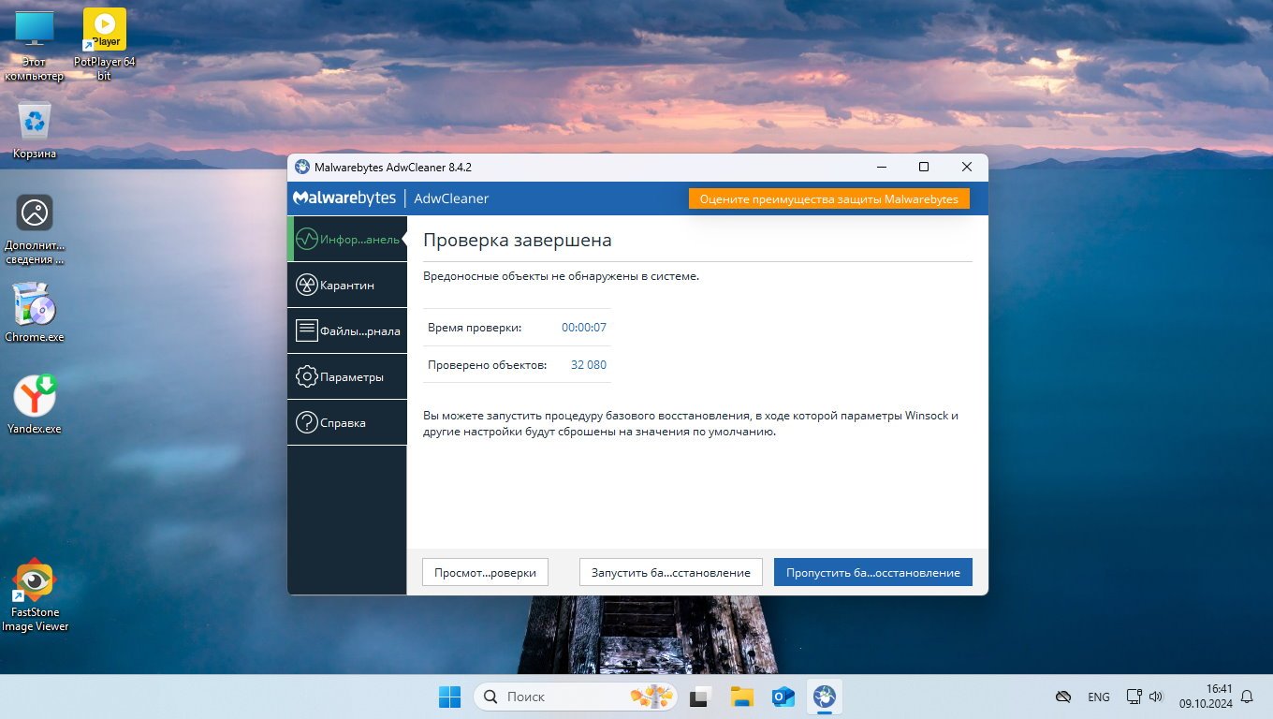This screenshot has height=719, width=1273.
Task: Open the notification bell in the tray
Action: 1247,697
